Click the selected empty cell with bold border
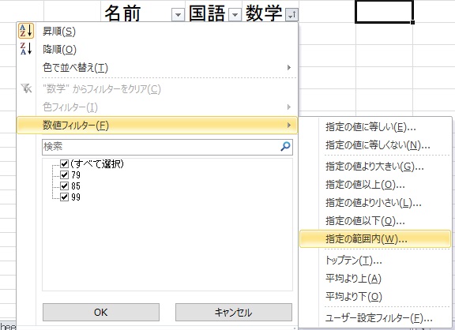Image resolution: width=455 pixels, height=330 pixels. pos(384,12)
